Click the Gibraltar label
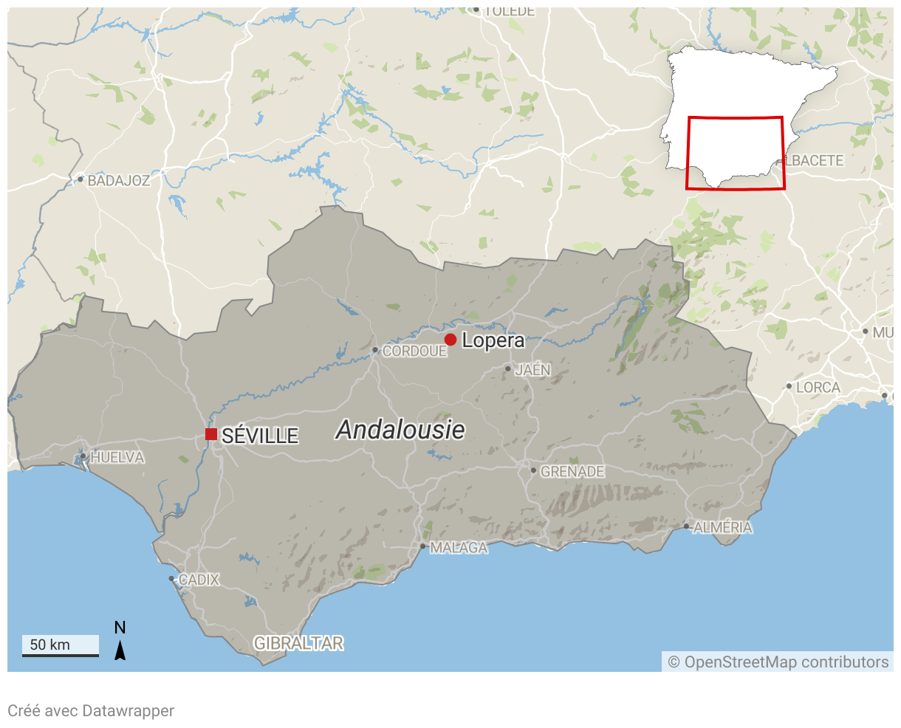This screenshot has height=728, width=901. (x=299, y=643)
